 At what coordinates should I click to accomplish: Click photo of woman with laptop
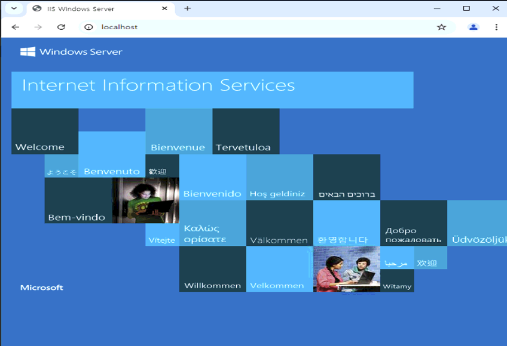tap(146, 200)
